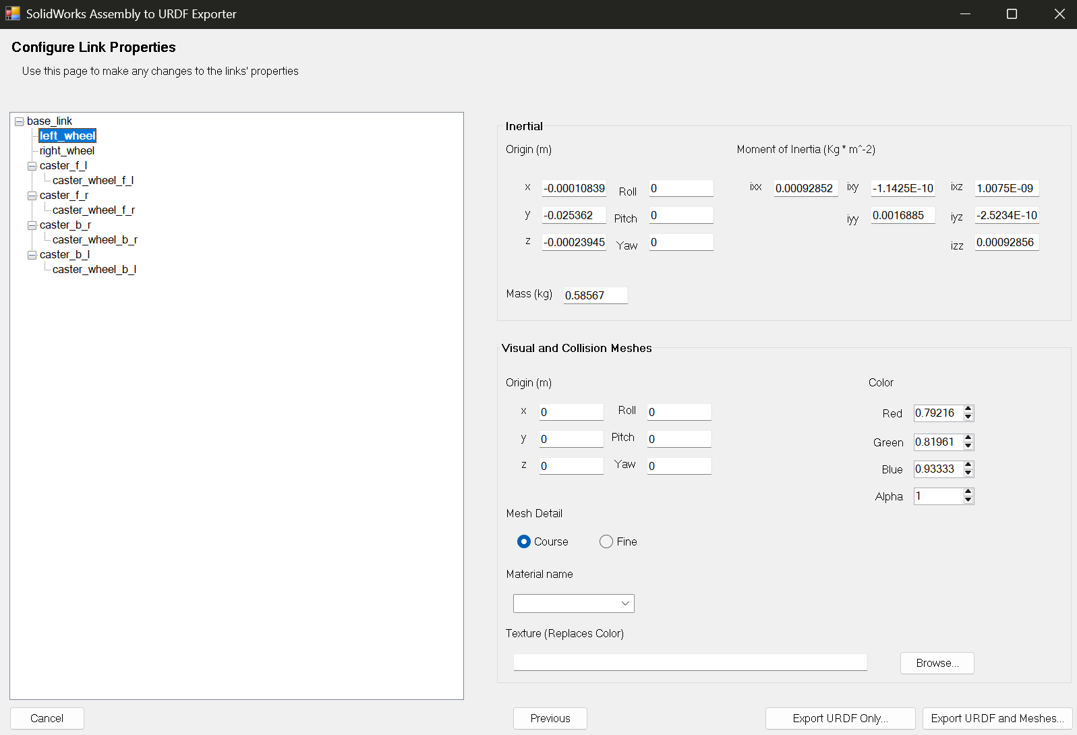Click Export URDF Only button
This screenshot has width=1077, height=735.
point(840,718)
